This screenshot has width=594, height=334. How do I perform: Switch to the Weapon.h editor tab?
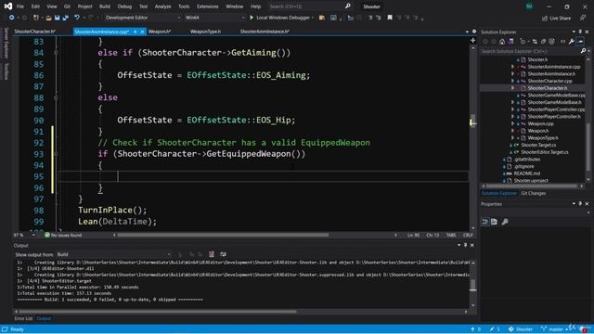[160, 32]
